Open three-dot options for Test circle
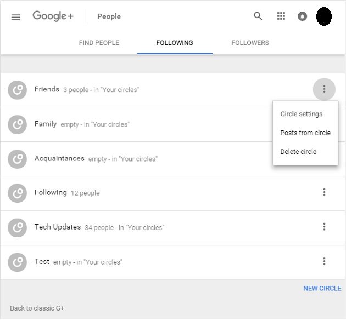 (x=324, y=261)
